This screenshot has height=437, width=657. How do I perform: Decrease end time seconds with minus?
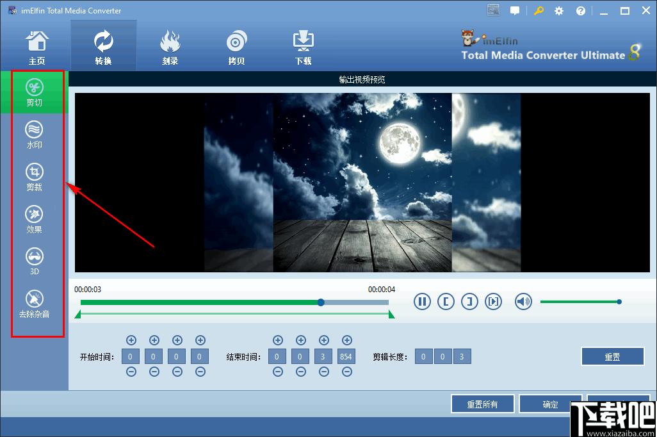(x=324, y=372)
